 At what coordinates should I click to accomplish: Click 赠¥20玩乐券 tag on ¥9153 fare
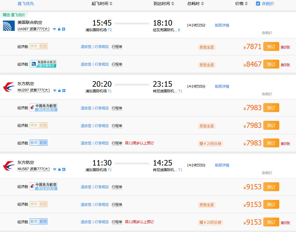click(x=210, y=223)
